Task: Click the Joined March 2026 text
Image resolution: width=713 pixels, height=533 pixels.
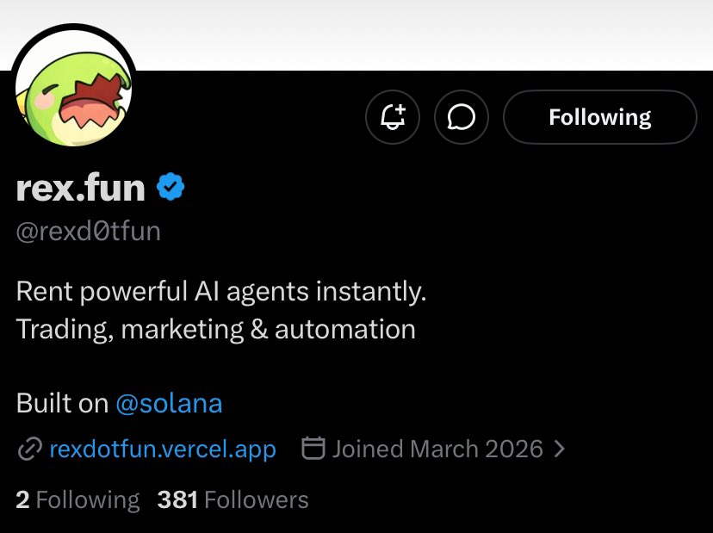Action: (437, 449)
